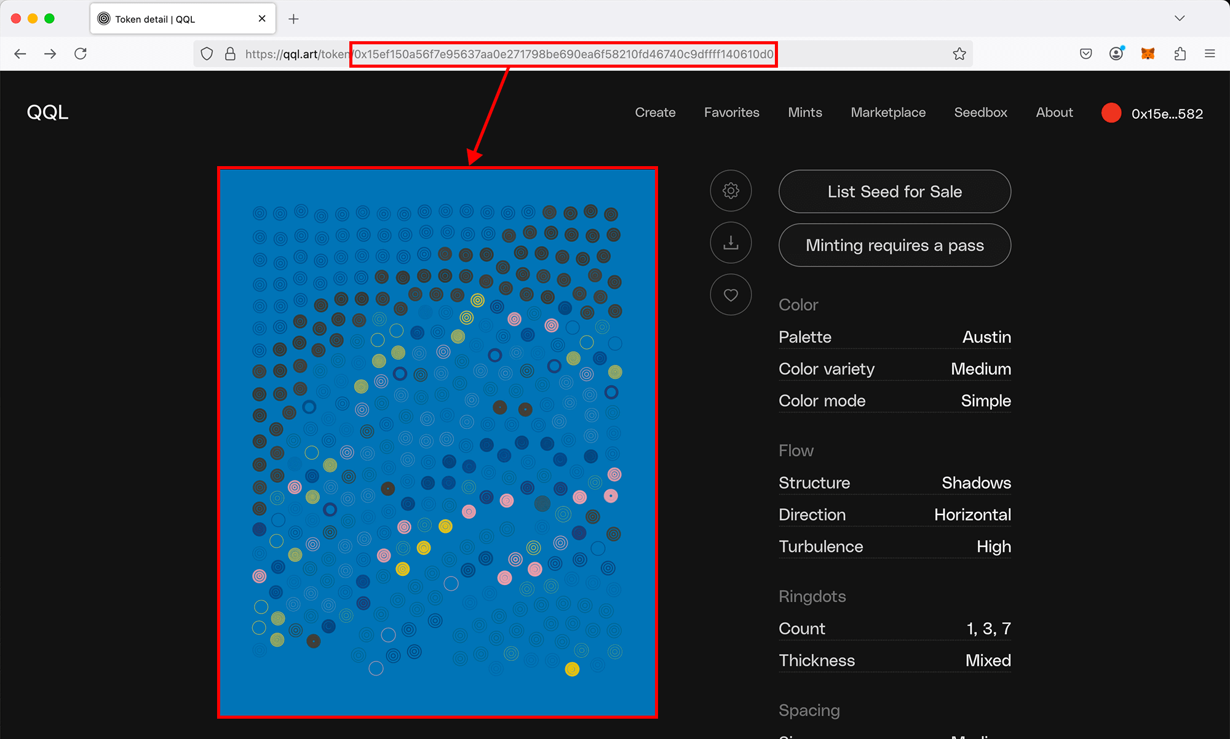Open the Firefox hamburger menu
The width and height of the screenshot is (1230, 739).
[1210, 54]
